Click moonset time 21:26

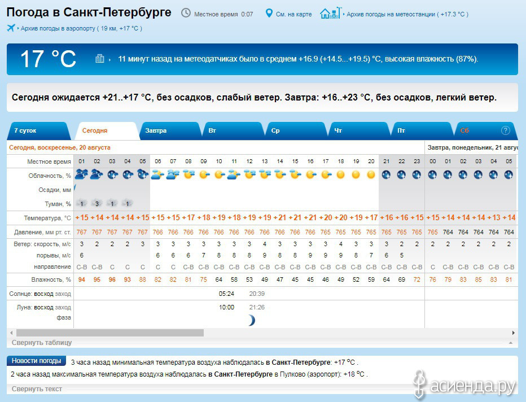(257, 307)
